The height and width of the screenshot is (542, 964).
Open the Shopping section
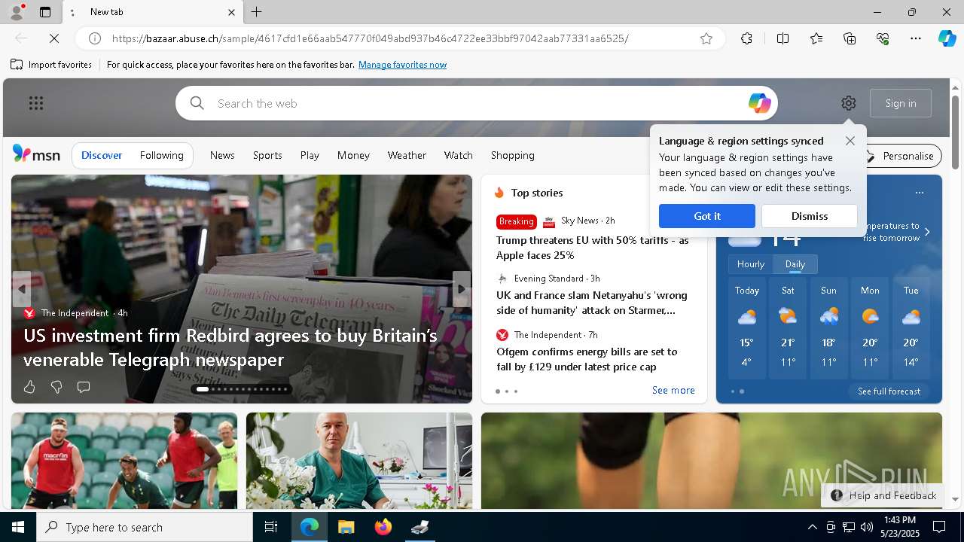coord(513,155)
